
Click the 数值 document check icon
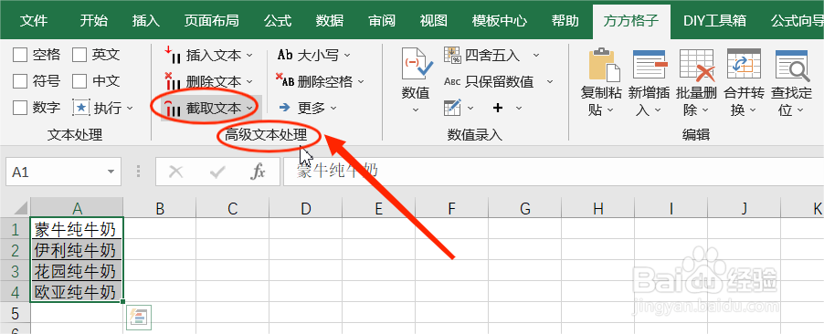[417, 64]
